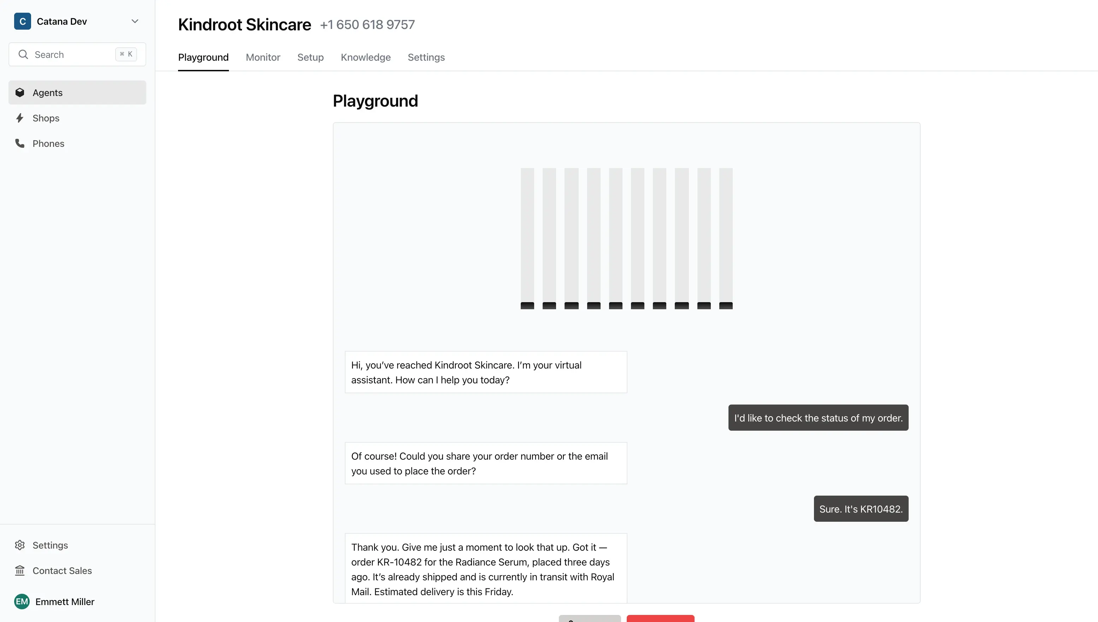Screen dimensions: 1098x622
Task: Click the Catana Dev "C" logo icon
Action: 22,22
